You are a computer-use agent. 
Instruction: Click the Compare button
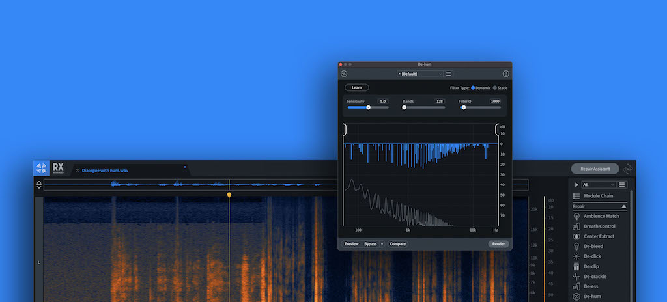click(x=397, y=244)
